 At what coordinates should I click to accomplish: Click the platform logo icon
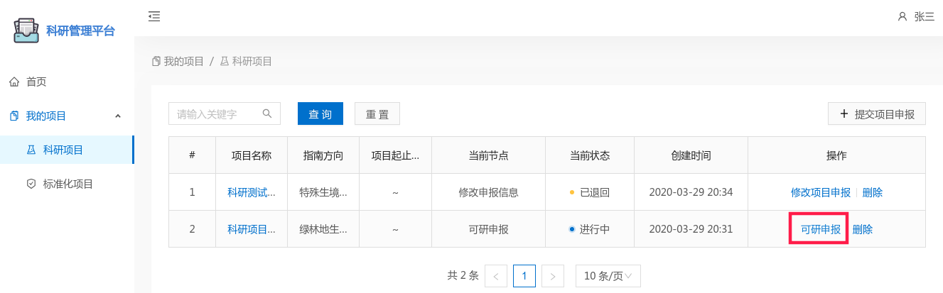click(27, 31)
